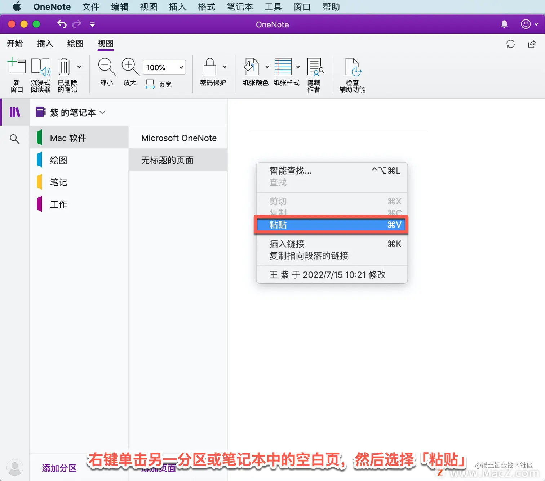Open the 工具 menu in menu bar
545x481 pixels.
coord(273,7)
